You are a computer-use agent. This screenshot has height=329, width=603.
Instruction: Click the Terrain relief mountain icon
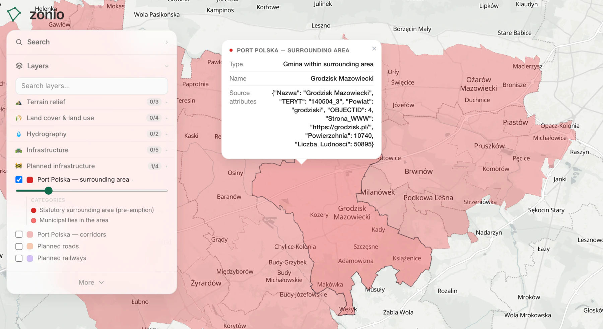tap(19, 102)
